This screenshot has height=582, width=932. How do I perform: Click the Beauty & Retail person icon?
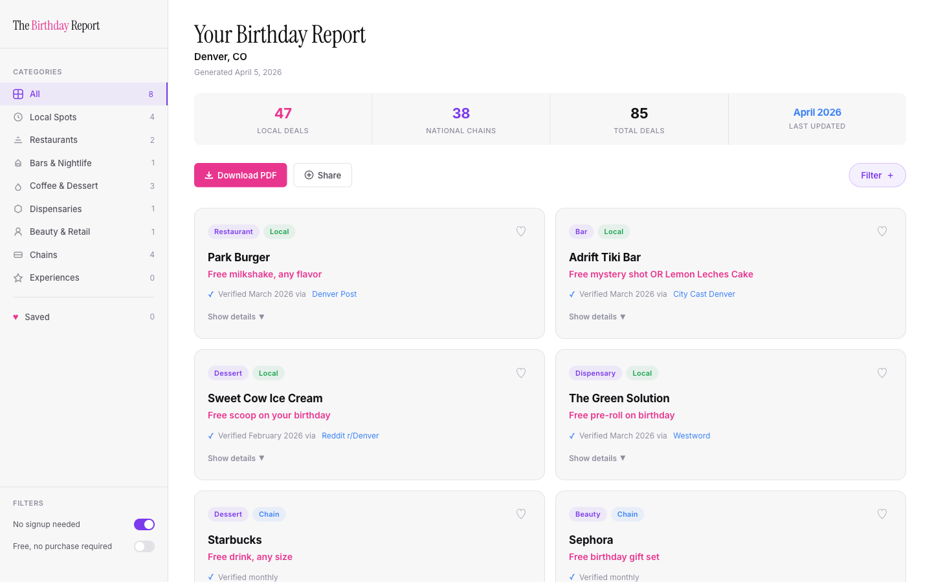click(x=18, y=232)
